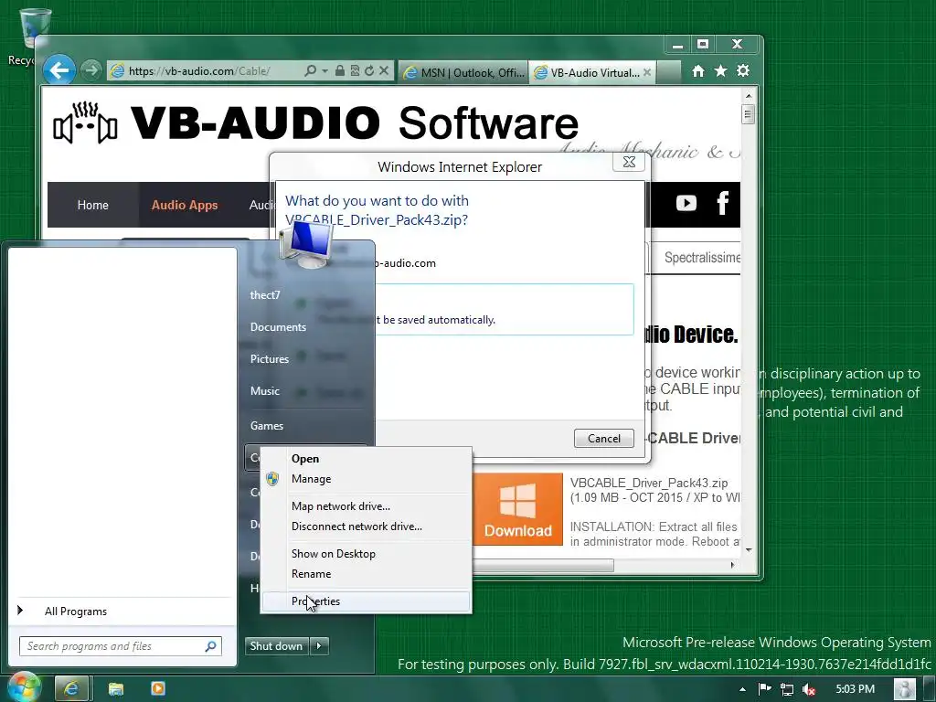Switch to MSN Outlook browser tab
Viewport: 936px width, 702px height.
coord(463,72)
